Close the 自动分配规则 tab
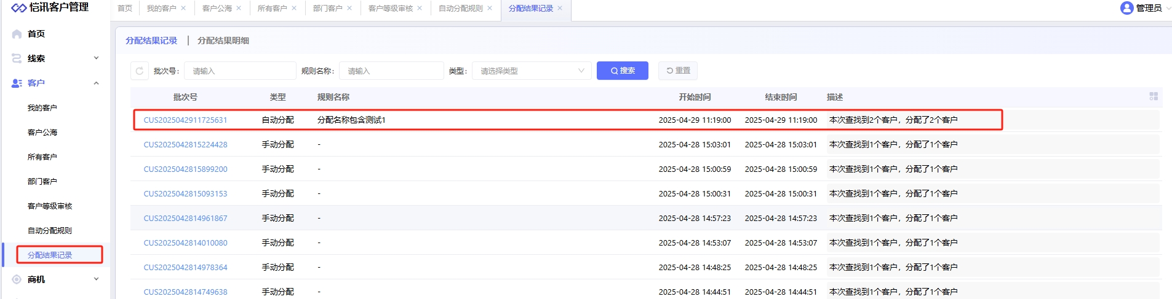Viewport: 1172px width, 299px height. pos(490,9)
